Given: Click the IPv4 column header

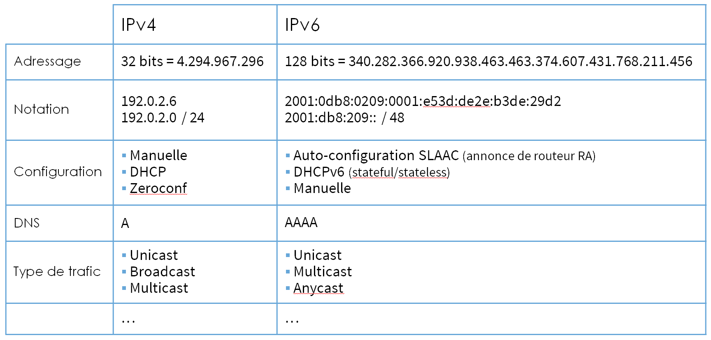Looking at the screenshot, I should [x=139, y=25].
